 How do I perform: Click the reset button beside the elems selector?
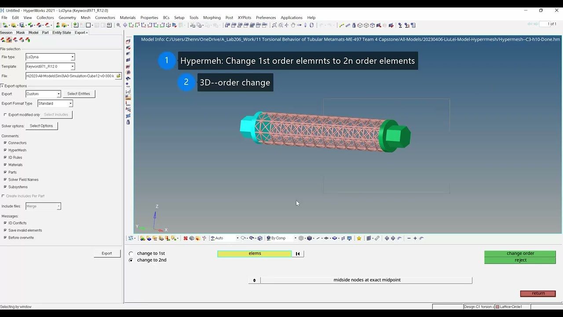298,254
